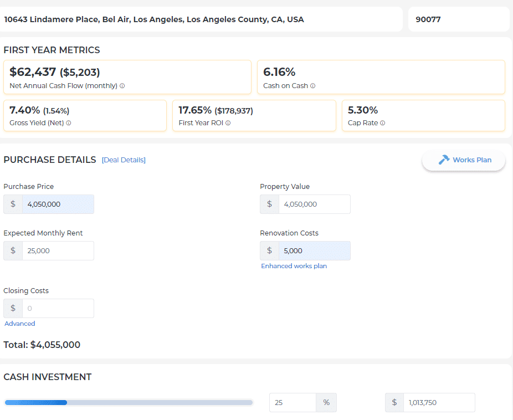Click info icon beside Net Annual Cash Flow
Image resolution: width=513 pixels, height=420 pixels.
(x=122, y=86)
